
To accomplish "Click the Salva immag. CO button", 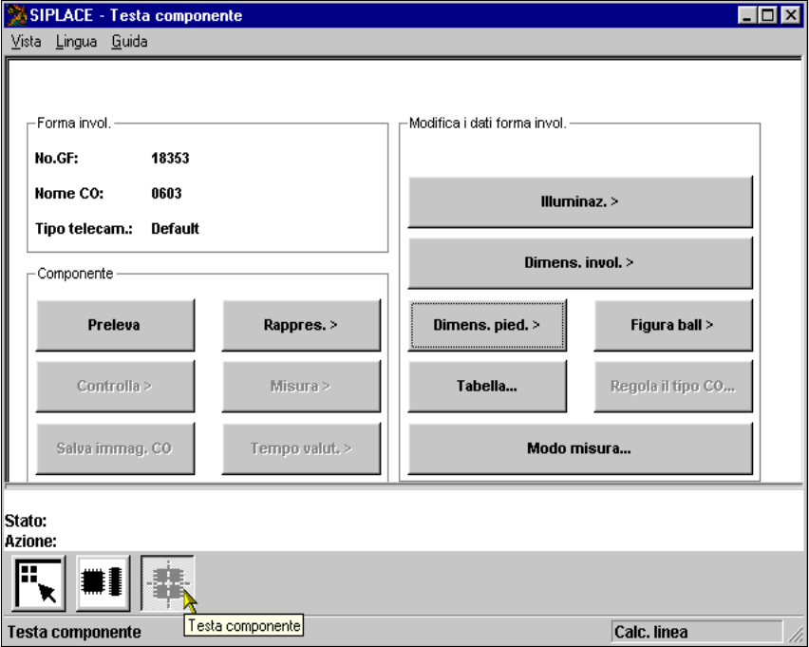I will coord(115,447).
